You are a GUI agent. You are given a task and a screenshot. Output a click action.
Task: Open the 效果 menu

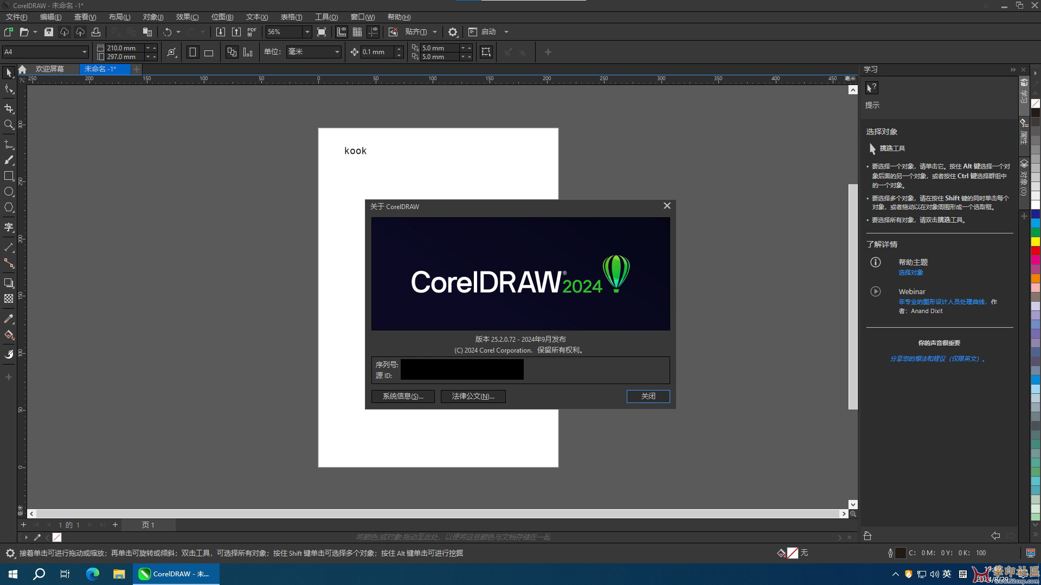tap(187, 17)
